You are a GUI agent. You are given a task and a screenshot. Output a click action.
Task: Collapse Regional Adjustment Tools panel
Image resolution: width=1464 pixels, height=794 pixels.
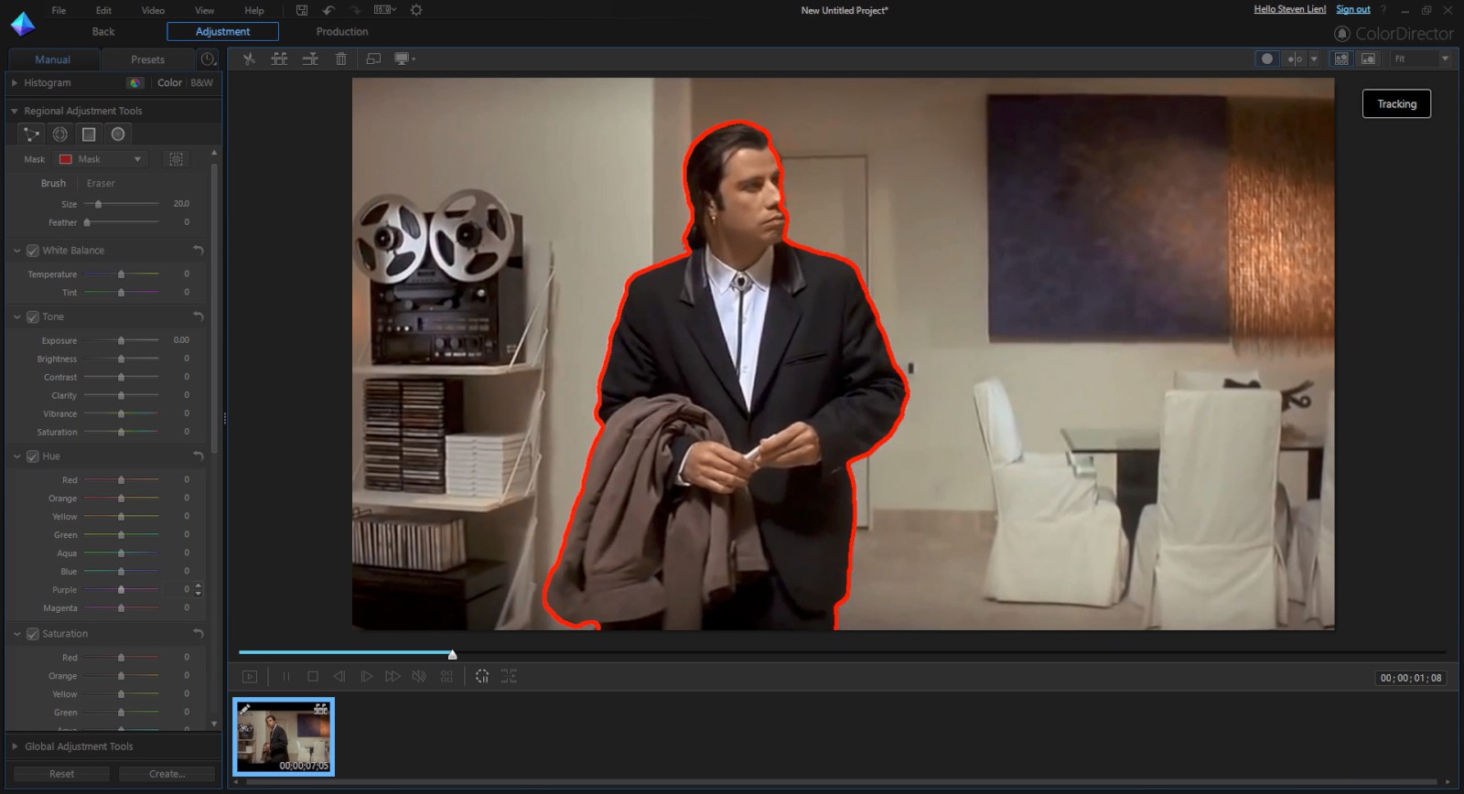(15, 112)
